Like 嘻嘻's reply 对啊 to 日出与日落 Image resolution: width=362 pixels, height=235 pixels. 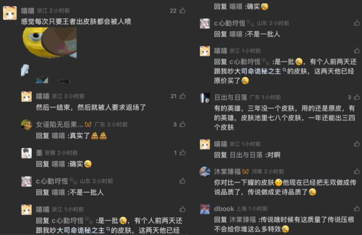(x=356, y=144)
